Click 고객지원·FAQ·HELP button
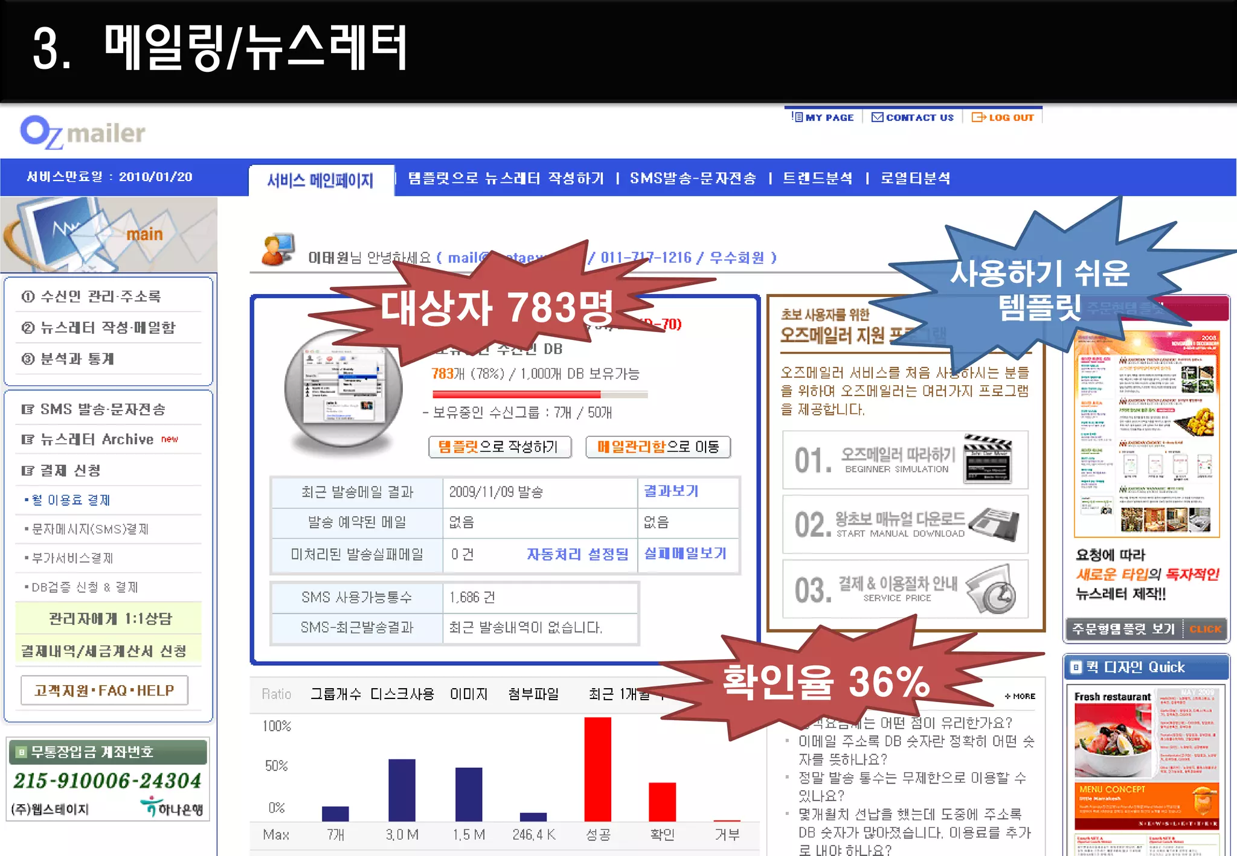Viewport: 1237px width, 856px height. 104,691
